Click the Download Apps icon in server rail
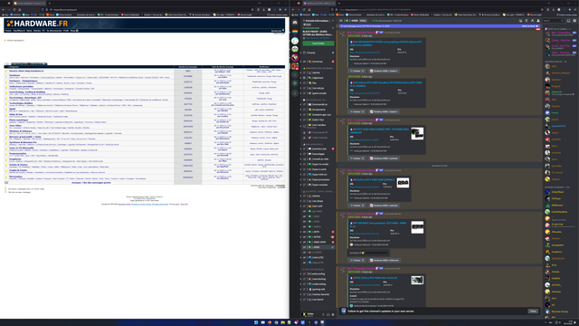 click(x=295, y=93)
